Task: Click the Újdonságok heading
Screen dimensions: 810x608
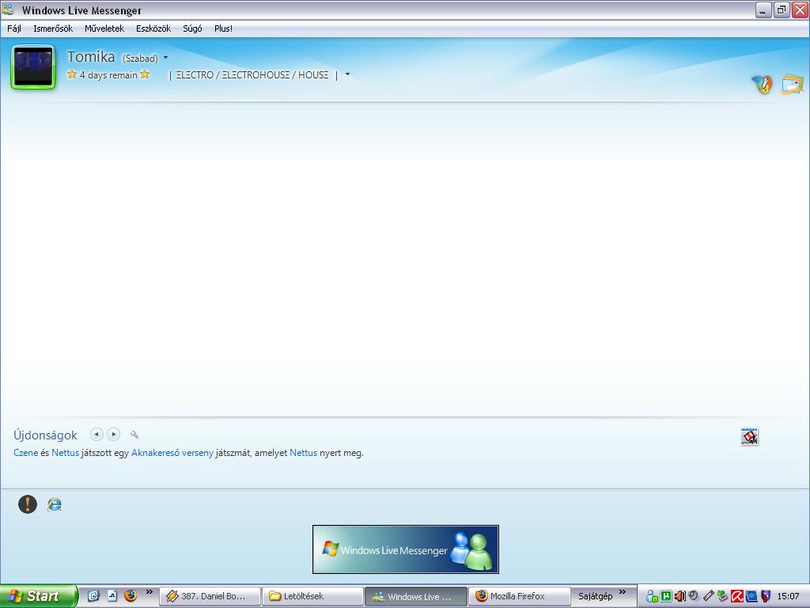Action: point(45,435)
